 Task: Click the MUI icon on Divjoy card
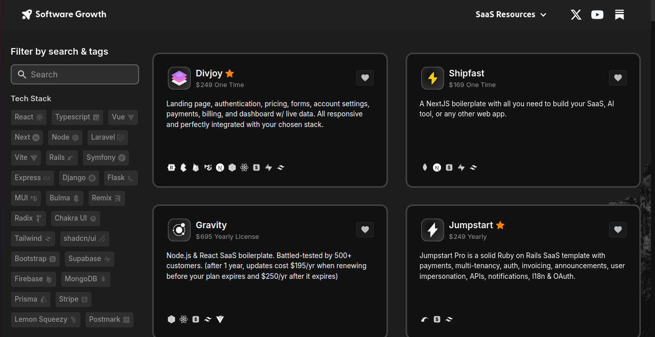point(208,167)
